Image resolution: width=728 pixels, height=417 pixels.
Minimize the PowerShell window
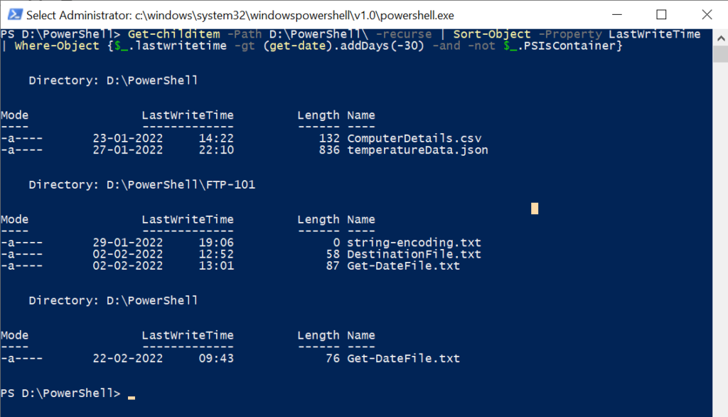point(619,14)
